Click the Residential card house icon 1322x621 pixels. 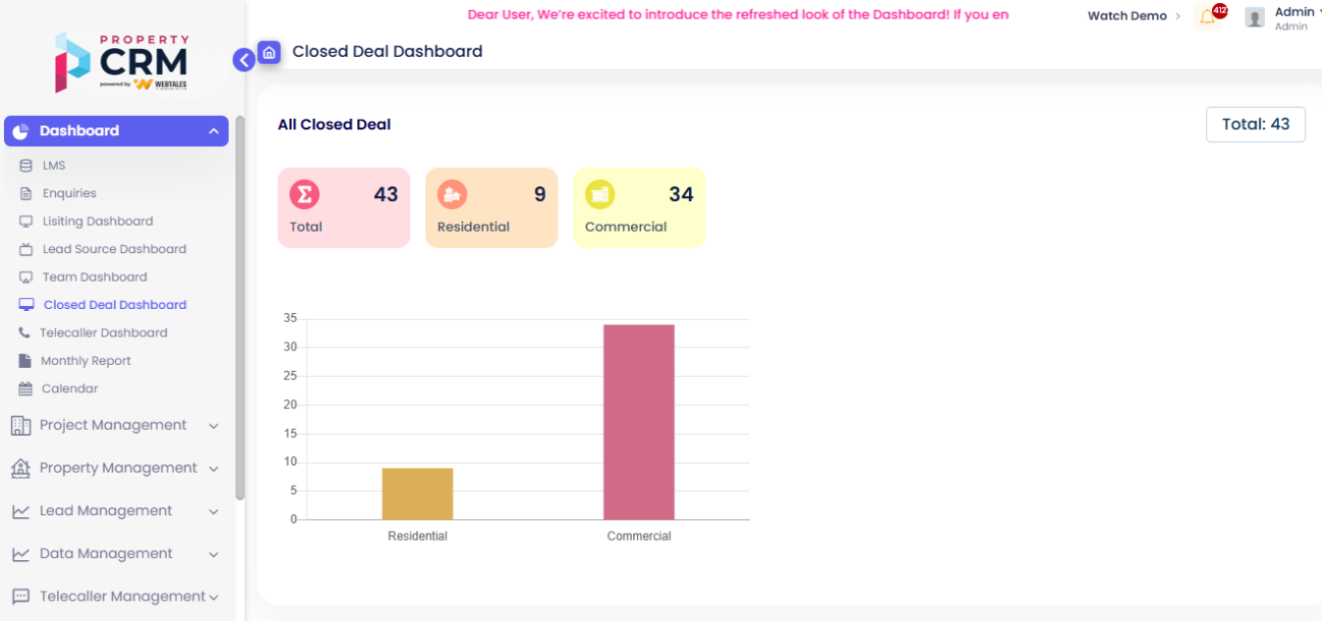coord(451,194)
